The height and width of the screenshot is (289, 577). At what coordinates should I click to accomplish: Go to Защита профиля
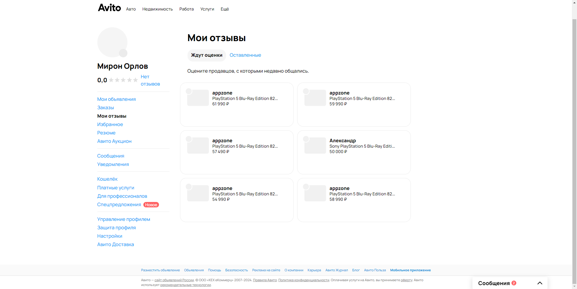pyautogui.click(x=117, y=228)
